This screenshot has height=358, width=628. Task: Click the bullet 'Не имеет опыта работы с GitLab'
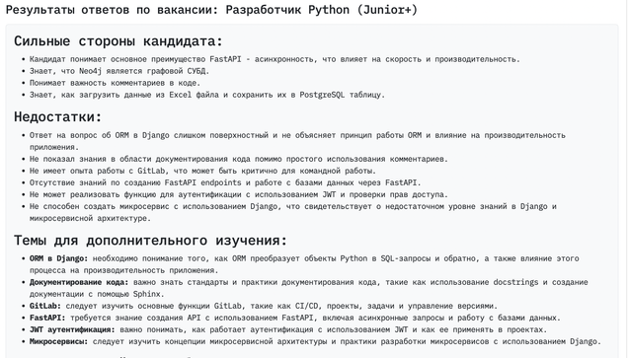(x=202, y=172)
